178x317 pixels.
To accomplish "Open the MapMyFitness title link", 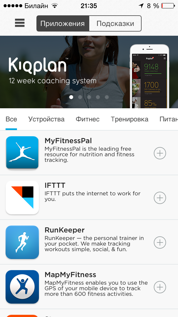I will 70,275.
